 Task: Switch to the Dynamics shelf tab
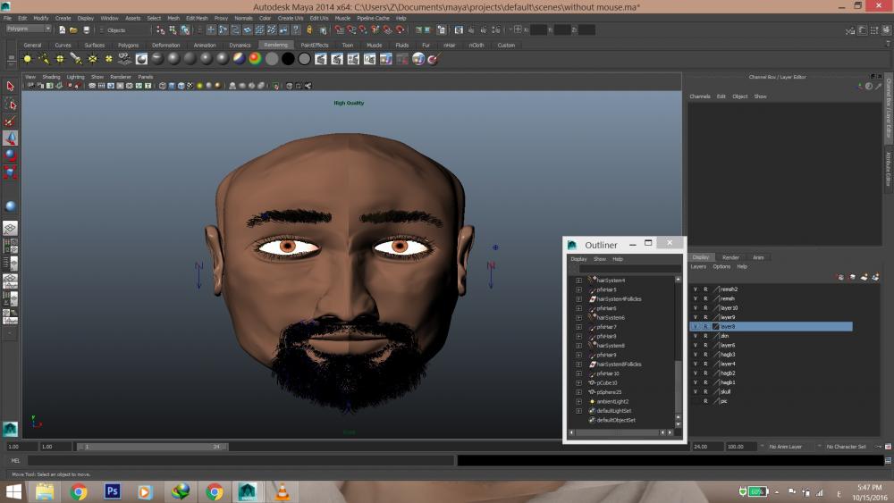pos(240,45)
